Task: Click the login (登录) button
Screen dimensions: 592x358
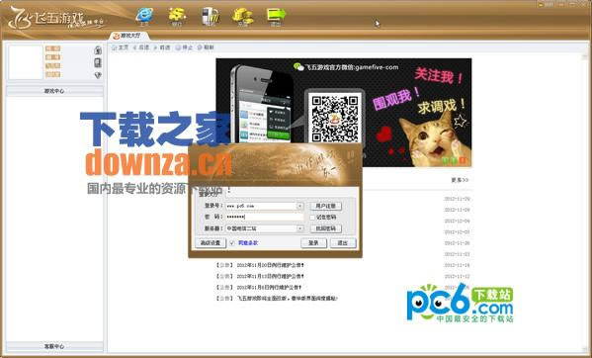Action: 313,243
